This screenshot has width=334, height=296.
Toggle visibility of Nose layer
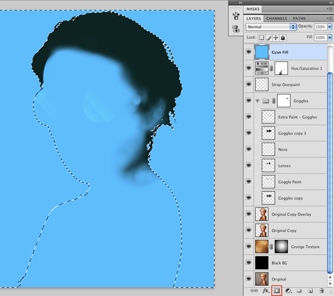click(249, 149)
